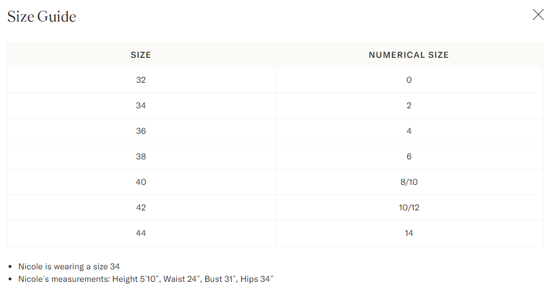Click 'Nicole is wearing a size 34' note

click(x=69, y=267)
